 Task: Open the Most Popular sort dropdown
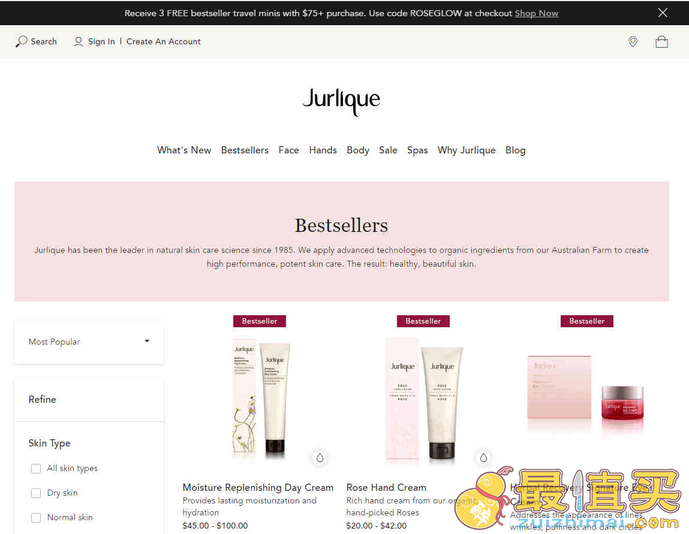click(x=89, y=342)
